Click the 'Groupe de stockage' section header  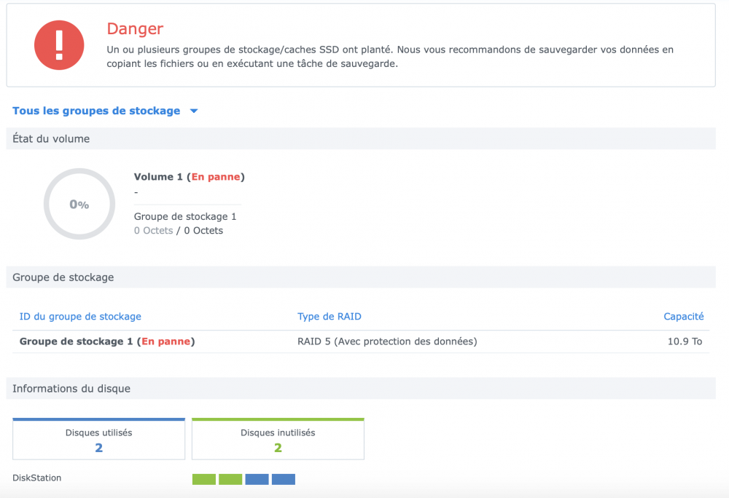(x=361, y=277)
